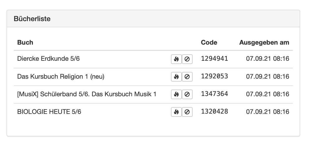Click flame icon for Das Kursbuch Religion 1

point(176,77)
